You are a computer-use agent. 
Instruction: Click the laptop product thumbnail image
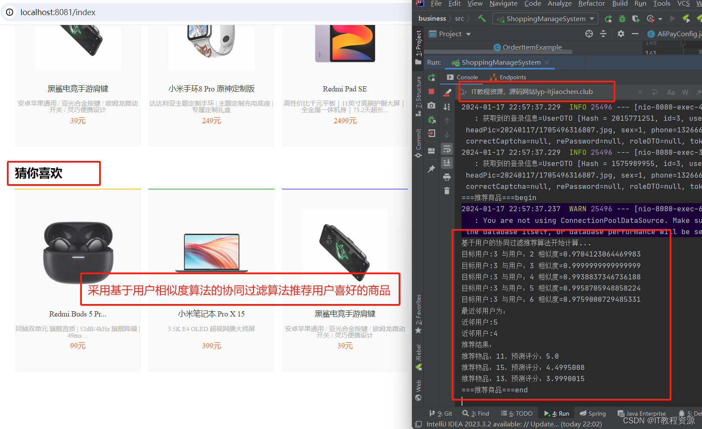211,253
